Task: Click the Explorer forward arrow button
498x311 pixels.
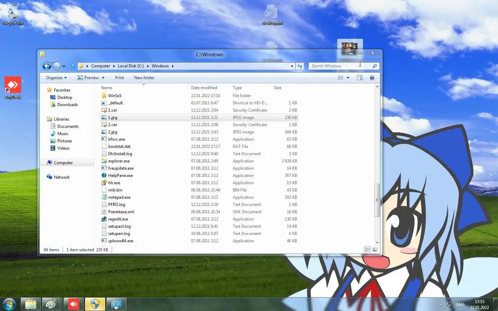Action: [57, 66]
